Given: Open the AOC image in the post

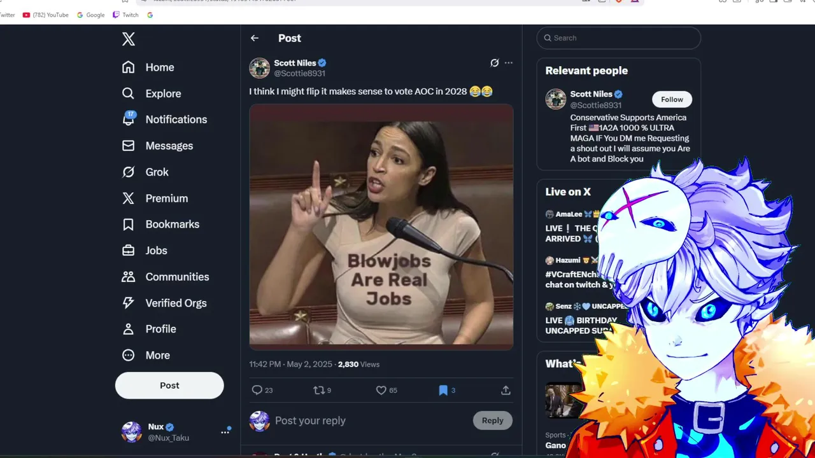Looking at the screenshot, I should (x=381, y=226).
